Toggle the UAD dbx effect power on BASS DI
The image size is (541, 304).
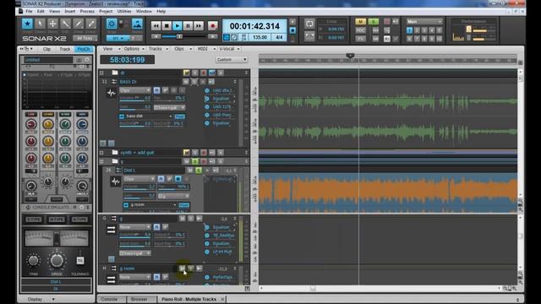coord(207,90)
